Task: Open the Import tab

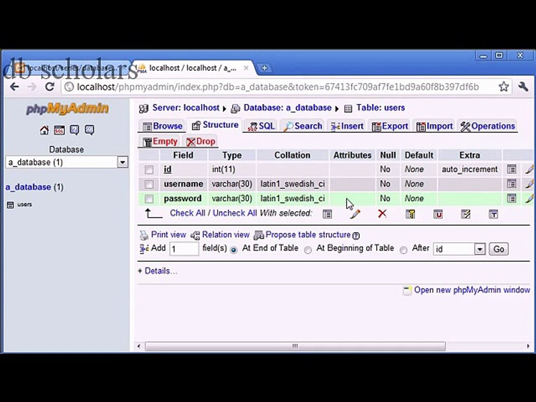Action: coord(434,126)
